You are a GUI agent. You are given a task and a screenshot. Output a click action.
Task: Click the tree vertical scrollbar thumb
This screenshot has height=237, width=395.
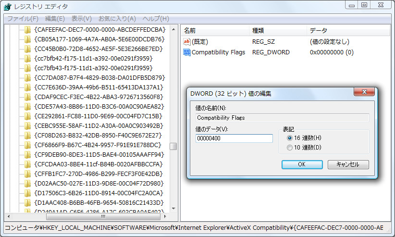coord(173,146)
